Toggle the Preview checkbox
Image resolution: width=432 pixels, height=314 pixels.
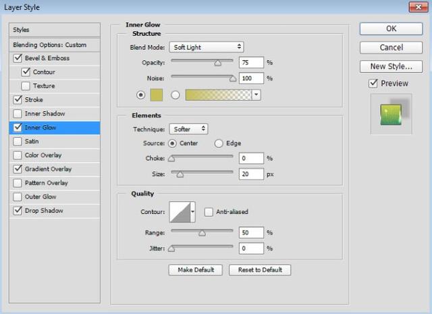[x=373, y=83]
